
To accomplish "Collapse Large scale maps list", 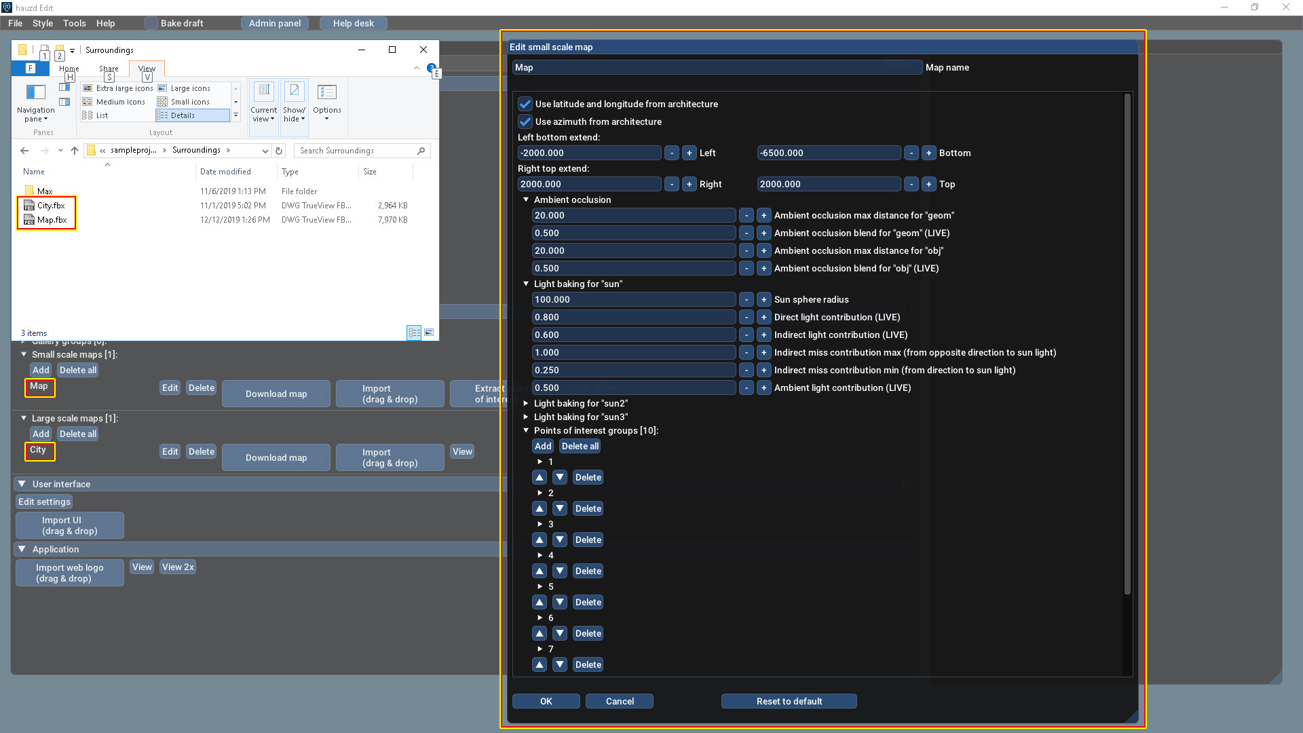I will click(24, 418).
